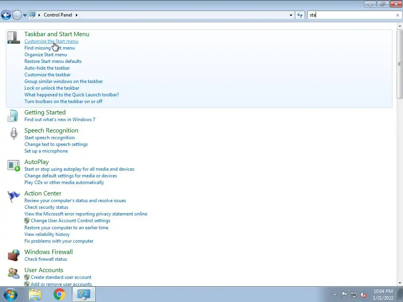The height and width of the screenshot is (302, 403).
Task: Open the AutoPlay heading
Action: click(37, 162)
